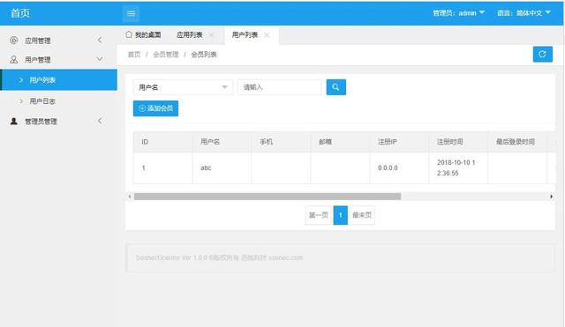Image resolution: width=565 pixels, height=327 pixels.
Task: Click the 管理员管理 person icon
Action: [14, 122]
